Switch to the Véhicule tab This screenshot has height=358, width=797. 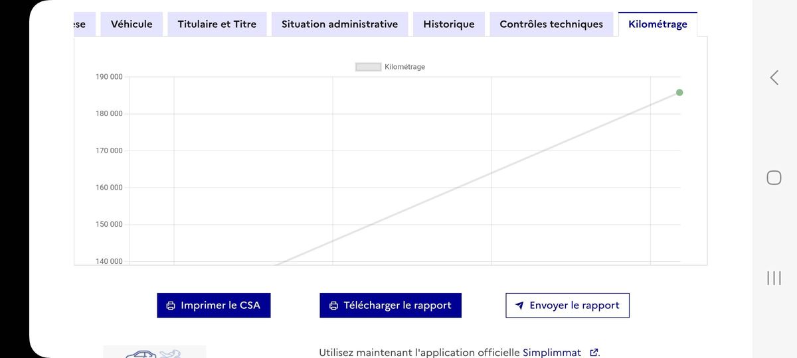tap(132, 25)
